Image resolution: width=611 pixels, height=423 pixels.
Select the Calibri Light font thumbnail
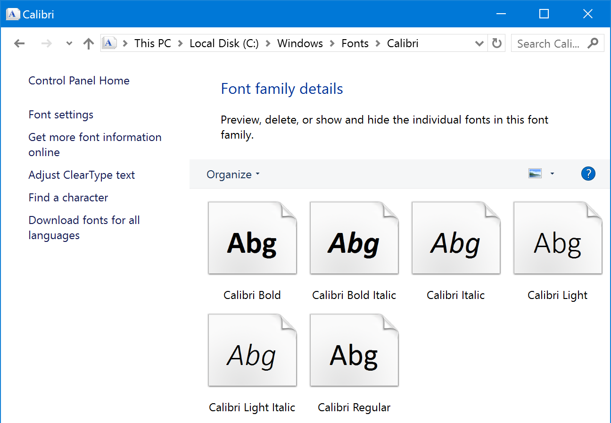[558, 238]
